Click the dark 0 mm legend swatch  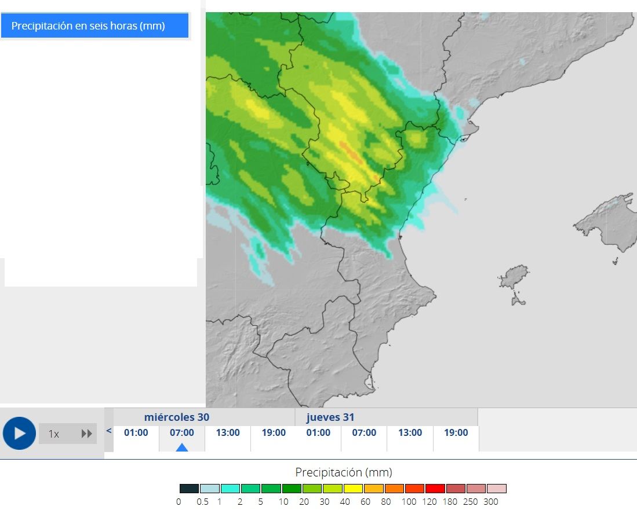point(189,489)
